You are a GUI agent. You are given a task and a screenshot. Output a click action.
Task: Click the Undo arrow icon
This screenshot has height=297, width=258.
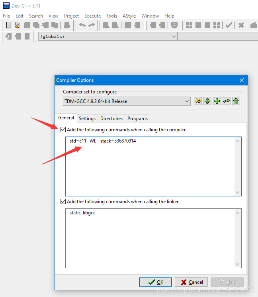(82, 25)
